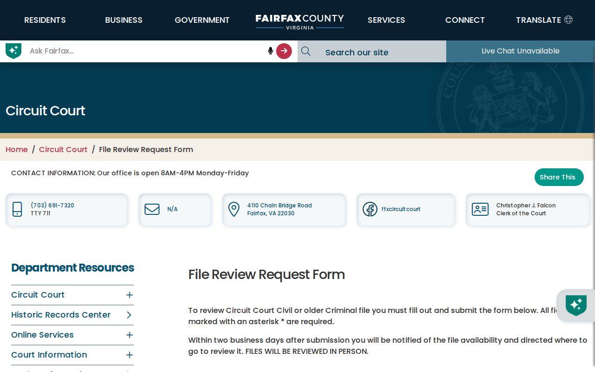Open the Residents menu
595x372 pixels.
tap(45, 20)
